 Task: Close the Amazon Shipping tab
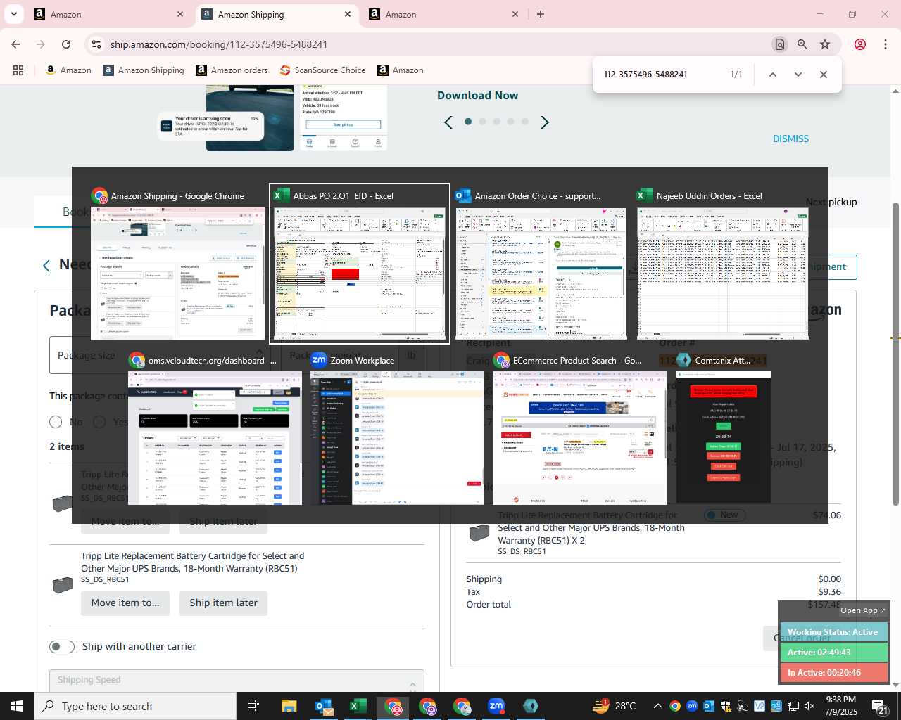pyautogui.click(x=348, y=14)
